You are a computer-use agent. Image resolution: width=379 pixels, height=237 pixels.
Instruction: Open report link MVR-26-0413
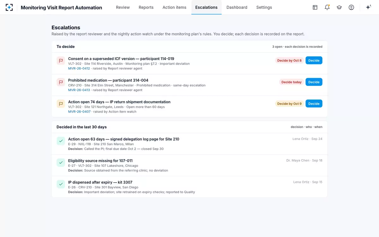[x=79, y=90]
